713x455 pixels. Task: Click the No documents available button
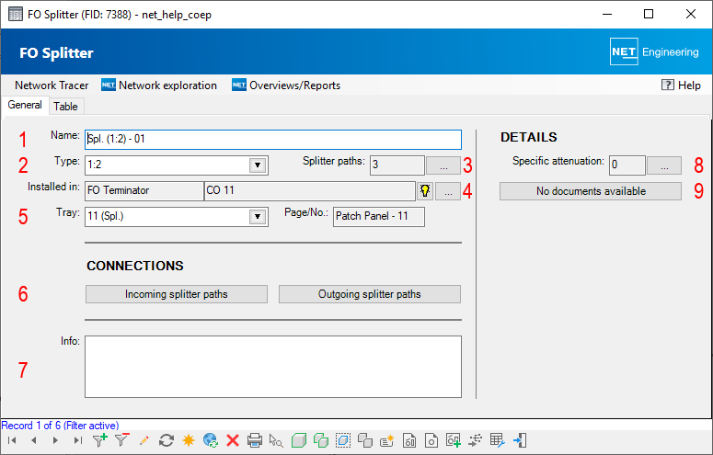(x=591, y=191)
